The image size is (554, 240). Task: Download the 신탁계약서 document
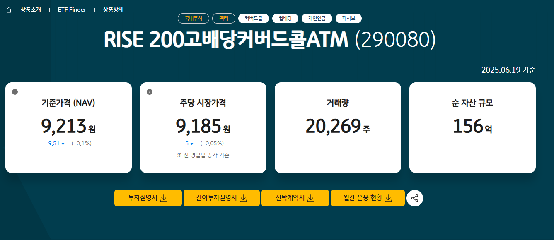pos(295,198)
